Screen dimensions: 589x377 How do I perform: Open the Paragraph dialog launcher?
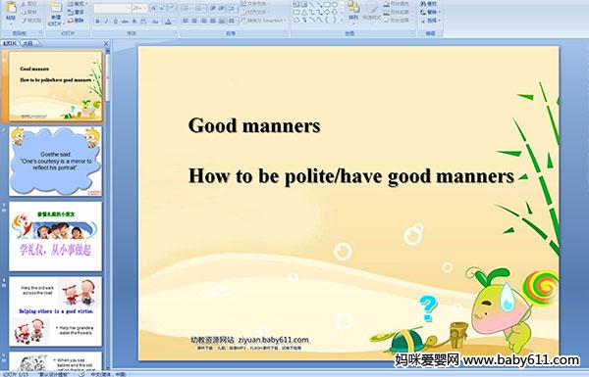click(x=287, y=33)
